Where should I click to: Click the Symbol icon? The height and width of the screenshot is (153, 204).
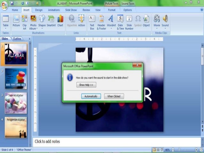pyautogui.click(x=138, y=19)
